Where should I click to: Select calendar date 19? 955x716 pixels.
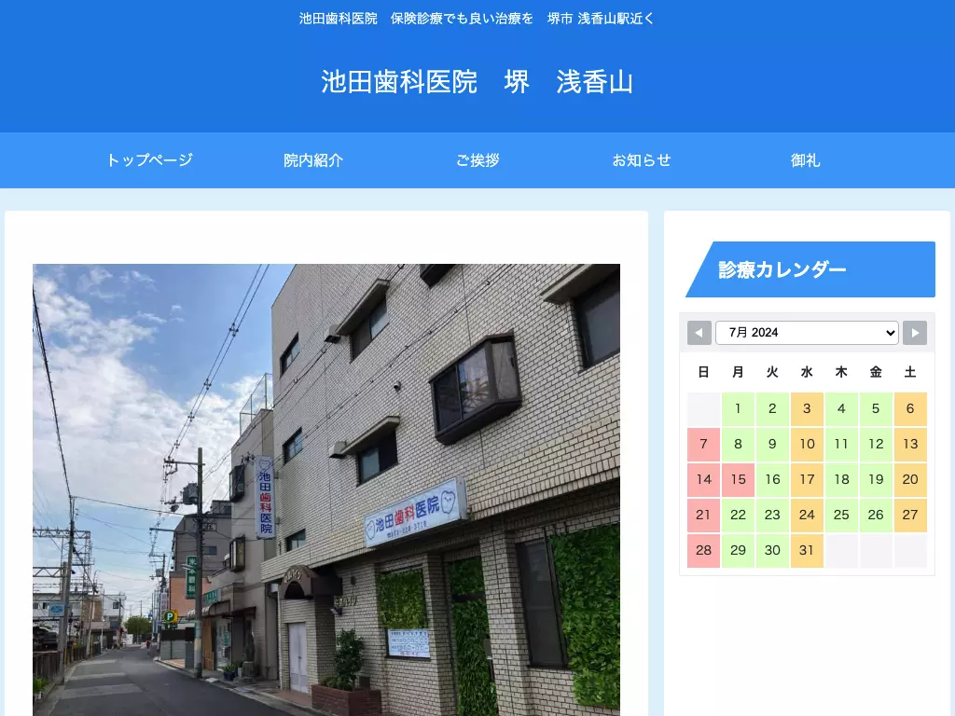(x=876, y=479)
